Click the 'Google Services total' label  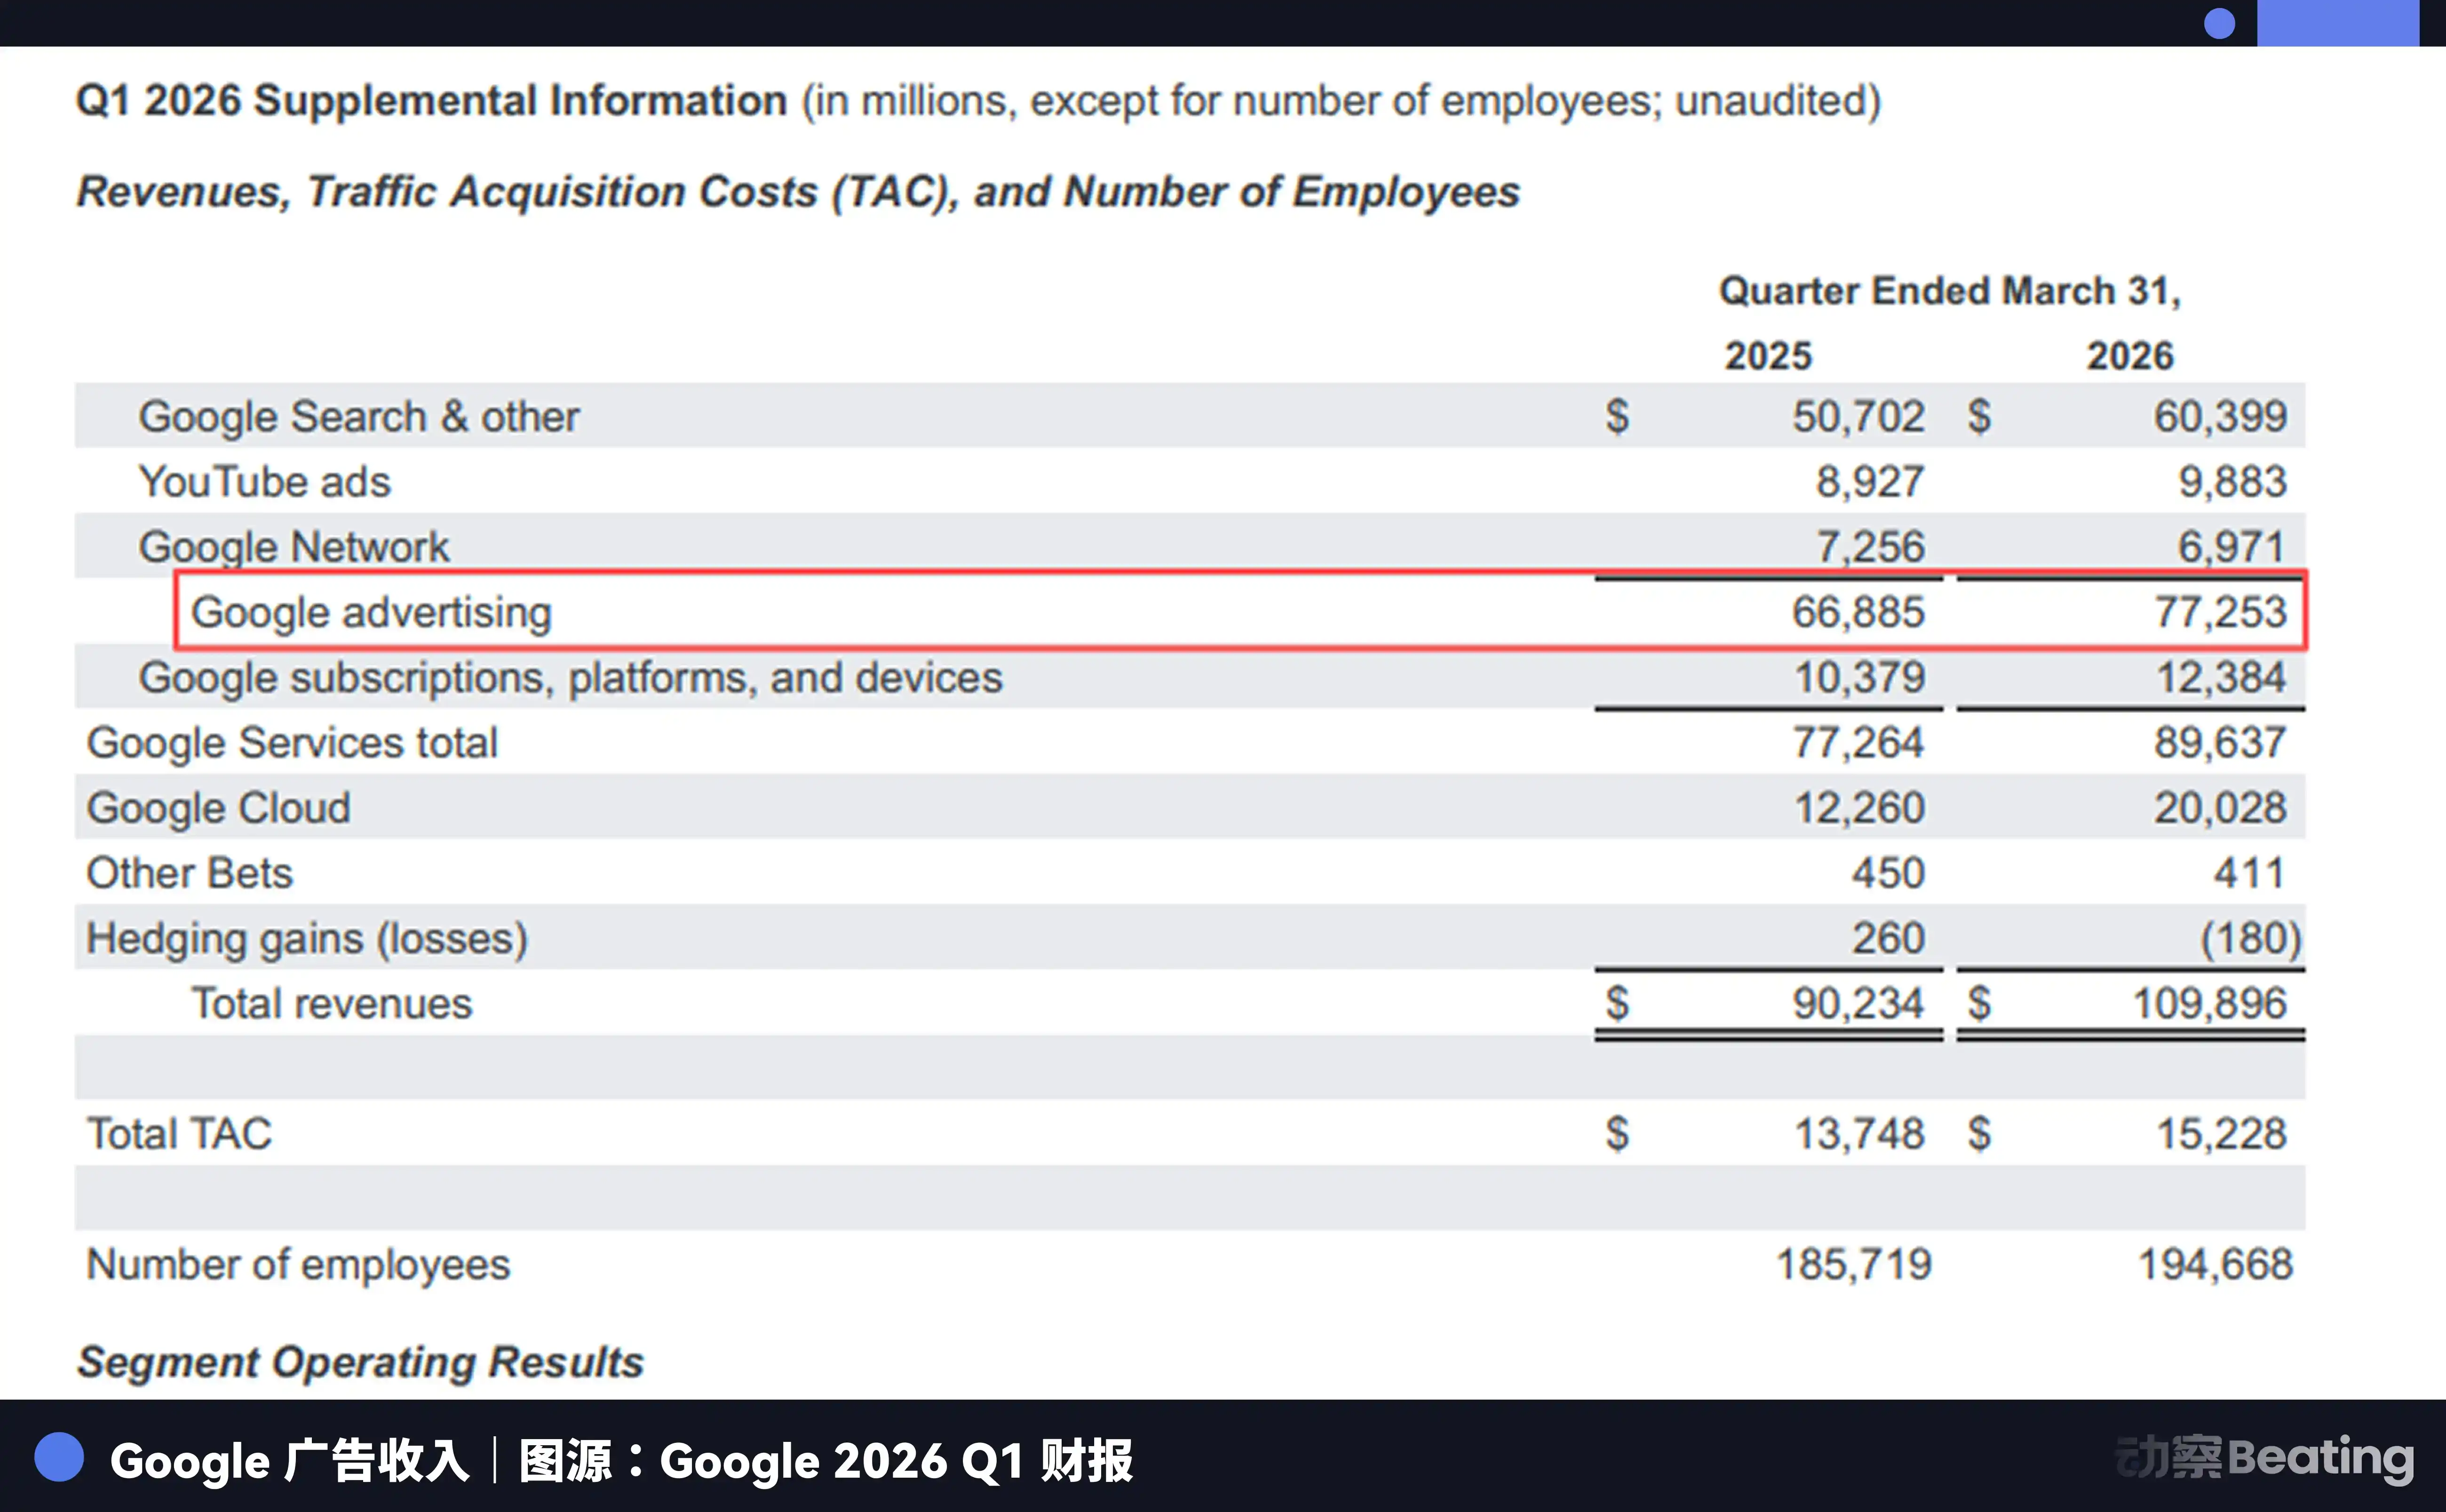pos(292,743)
